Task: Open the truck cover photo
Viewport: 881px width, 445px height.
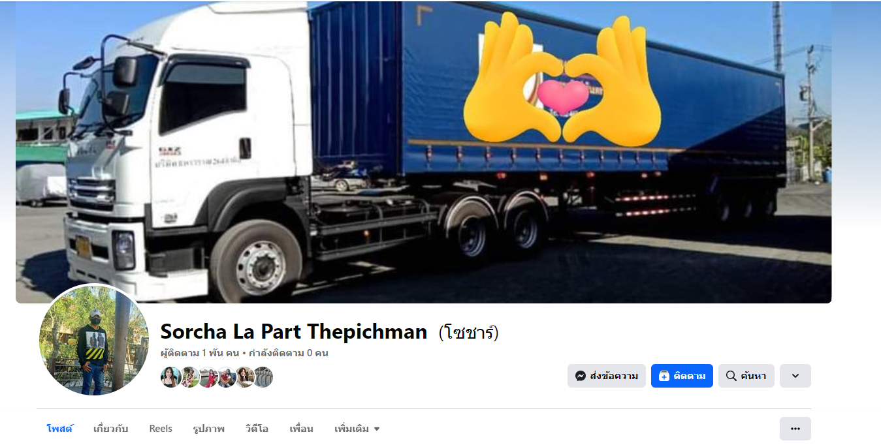Action: click(423, 152)
